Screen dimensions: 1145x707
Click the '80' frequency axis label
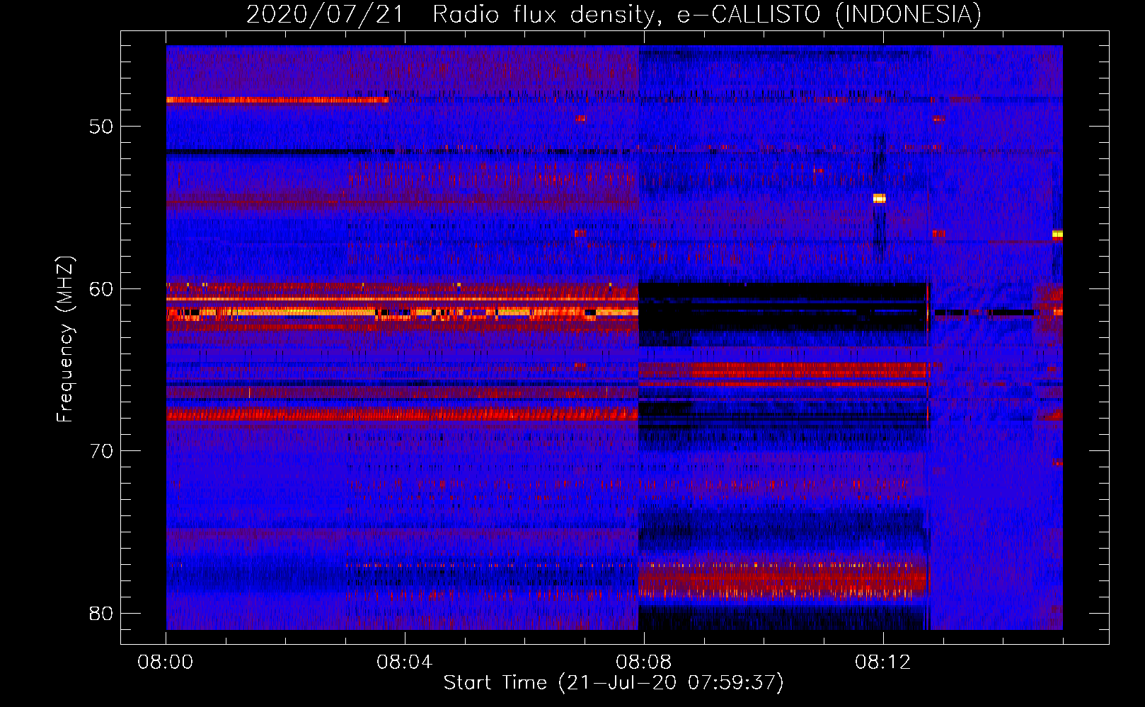(x=101, y=614)
